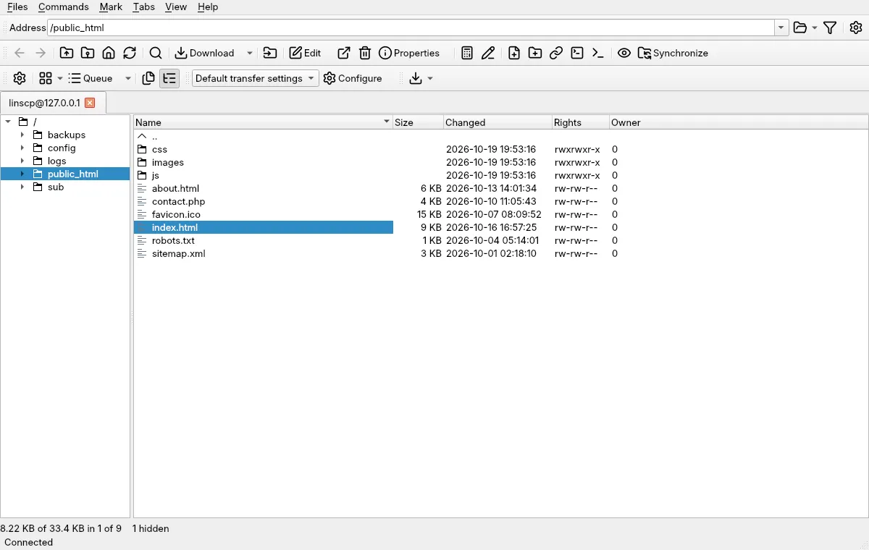Open the Mark menu
This screenshot has height=550, width=869.
tap(111, 7)
